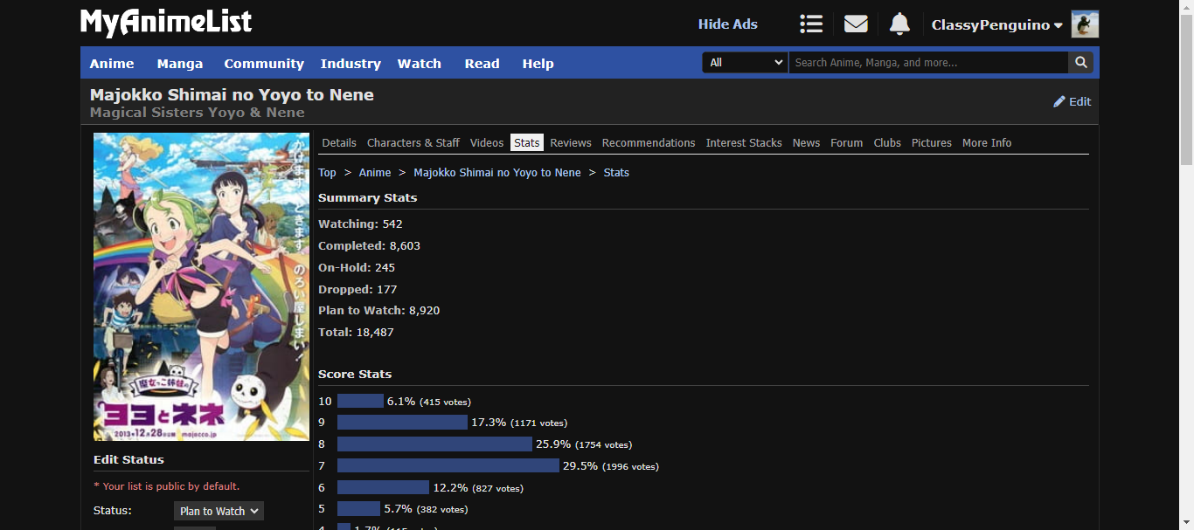Switch to the Pictures tab
1194x530 pixels.
[932, 142]
